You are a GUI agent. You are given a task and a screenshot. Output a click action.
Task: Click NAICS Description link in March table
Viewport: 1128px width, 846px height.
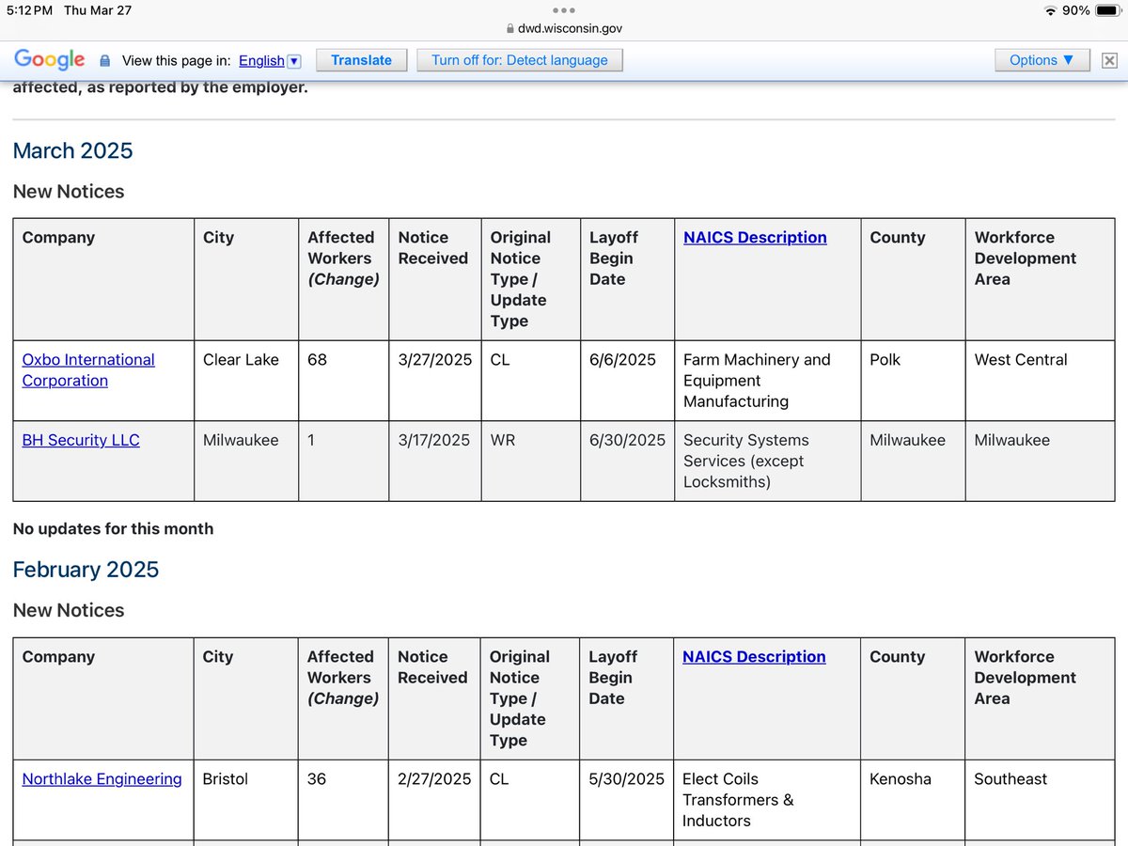[755, 238]
